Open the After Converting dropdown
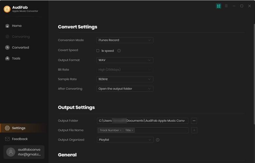Viewport: 255px width, 163px height. tap(125, 89)
